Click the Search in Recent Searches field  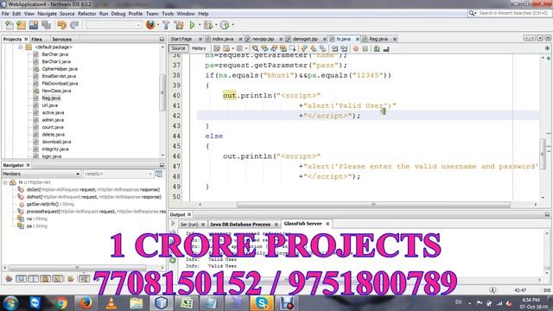pos(512,13)
